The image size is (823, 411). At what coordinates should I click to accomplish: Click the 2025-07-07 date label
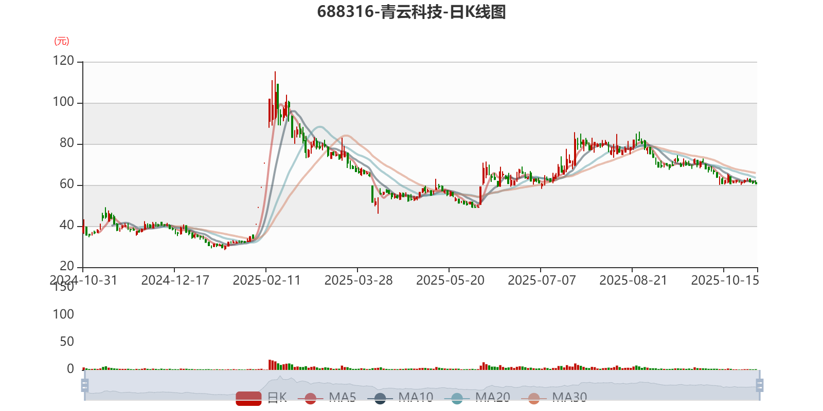click(x=542, y=280)
